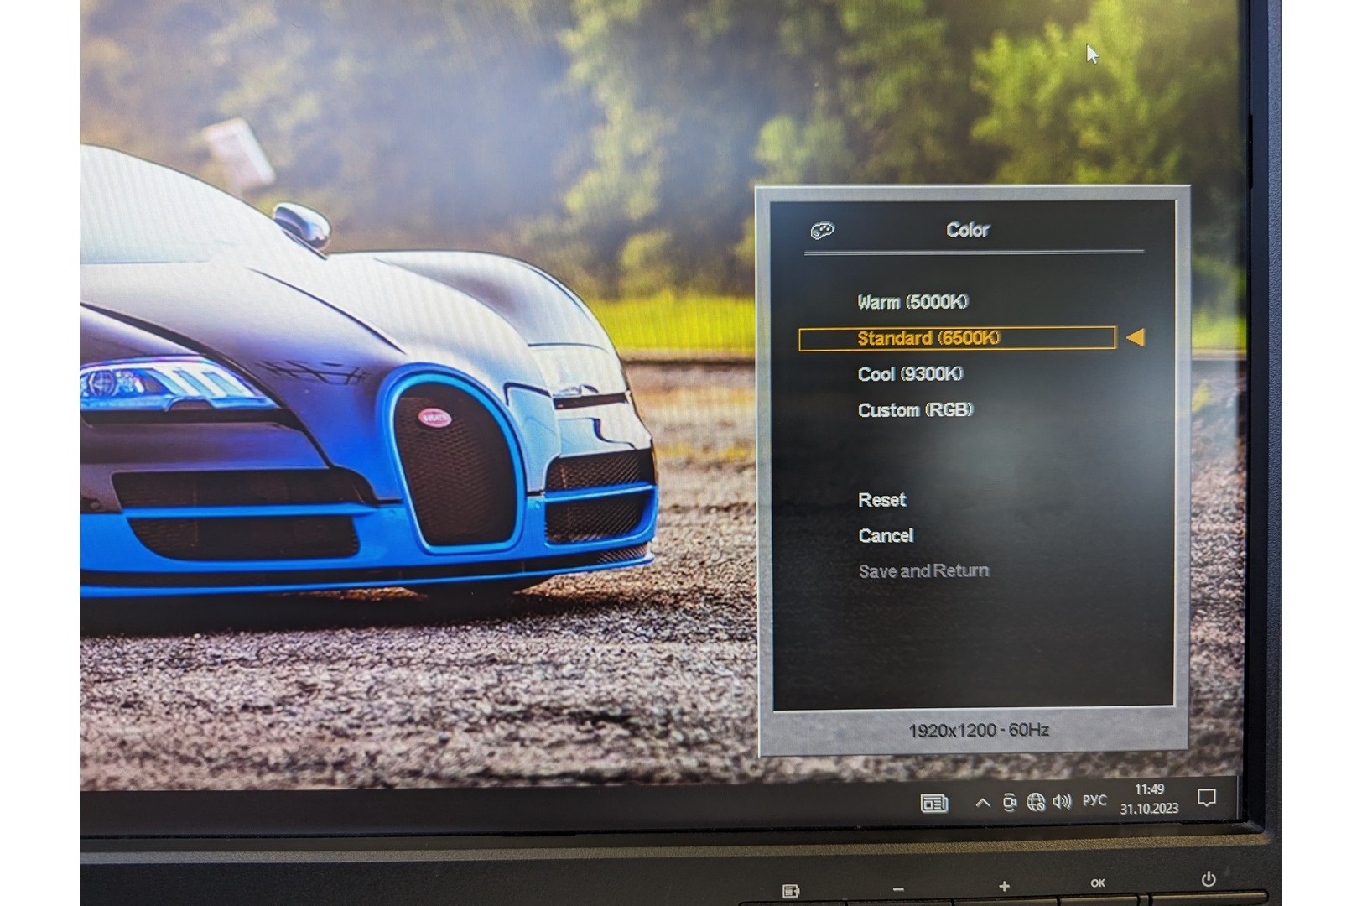Click the device safely-remove tray icon

[1009, 803]
